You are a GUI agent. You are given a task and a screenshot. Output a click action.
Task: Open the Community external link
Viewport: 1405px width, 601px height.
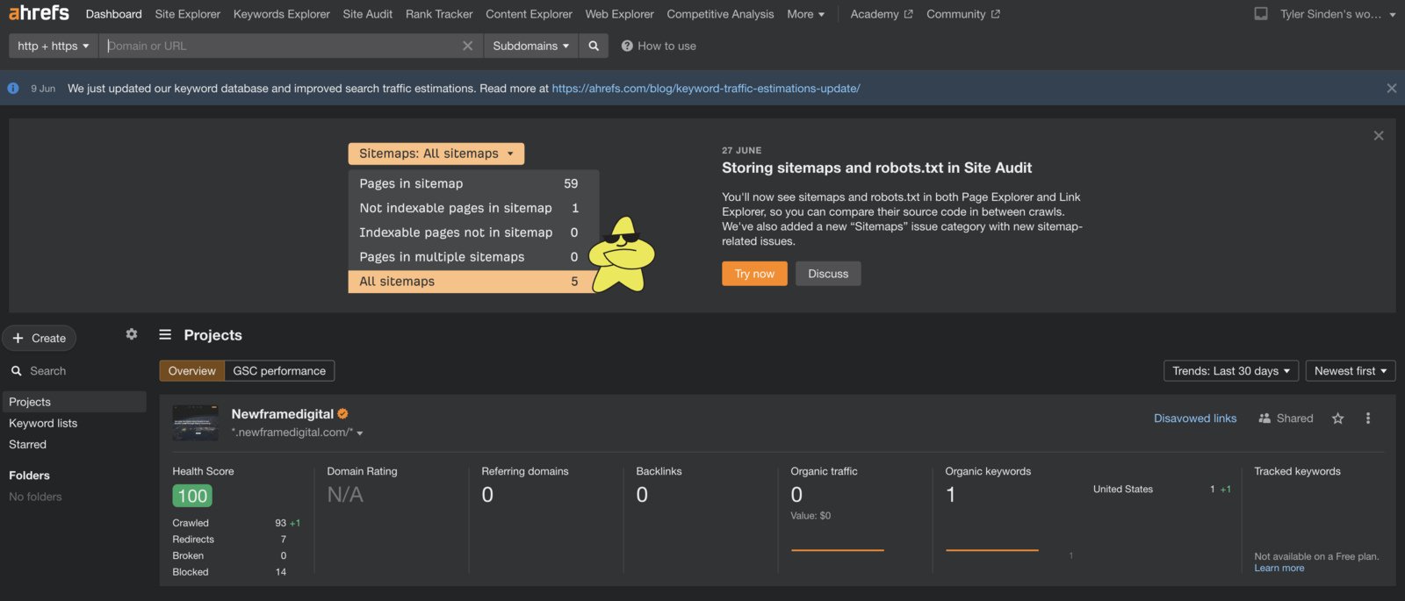(x=962, y=14)
